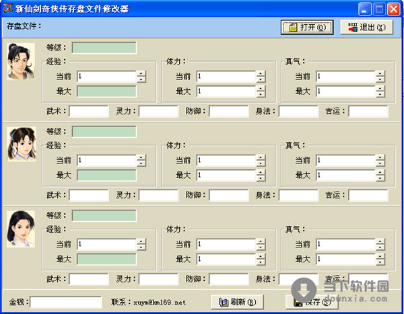The width and height of the screenshot is (404, 314).
Task: Focus the ribbon girl's current 真气 text box
Action: [x=346, y=160]
